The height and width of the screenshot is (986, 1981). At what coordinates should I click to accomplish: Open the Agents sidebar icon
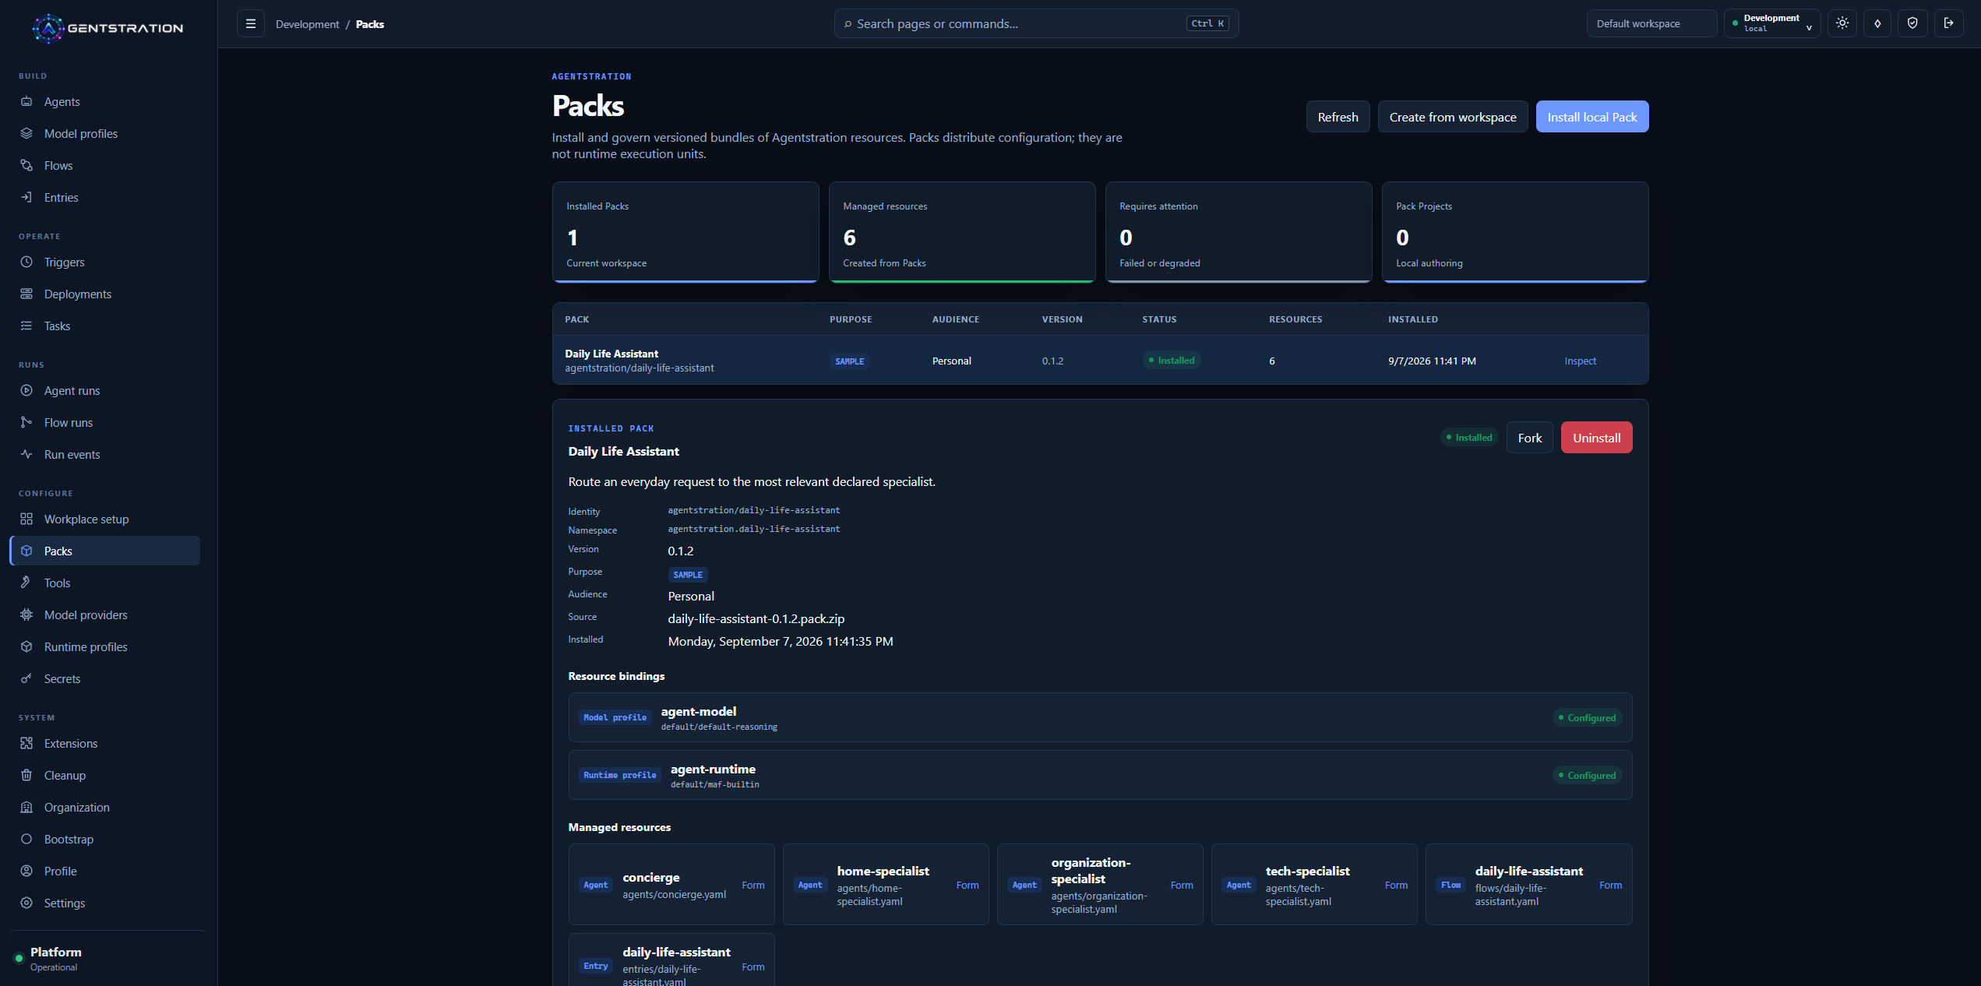pos(26,101)
